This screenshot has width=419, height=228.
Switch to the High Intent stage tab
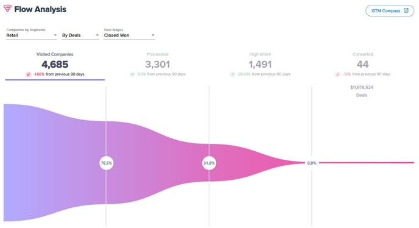[260, 65]
